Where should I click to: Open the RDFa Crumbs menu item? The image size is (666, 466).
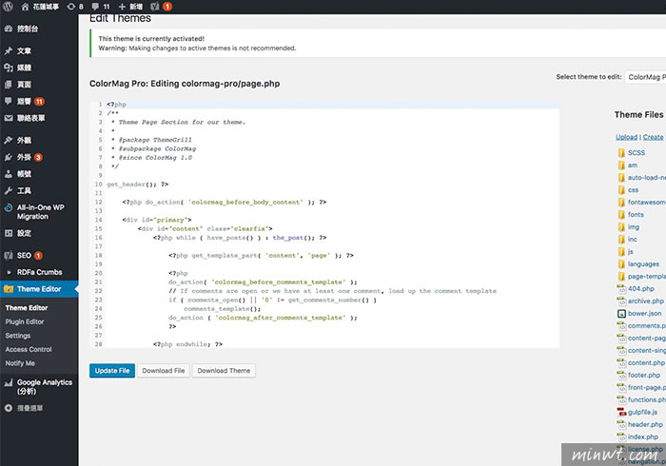tap(39, 272)
